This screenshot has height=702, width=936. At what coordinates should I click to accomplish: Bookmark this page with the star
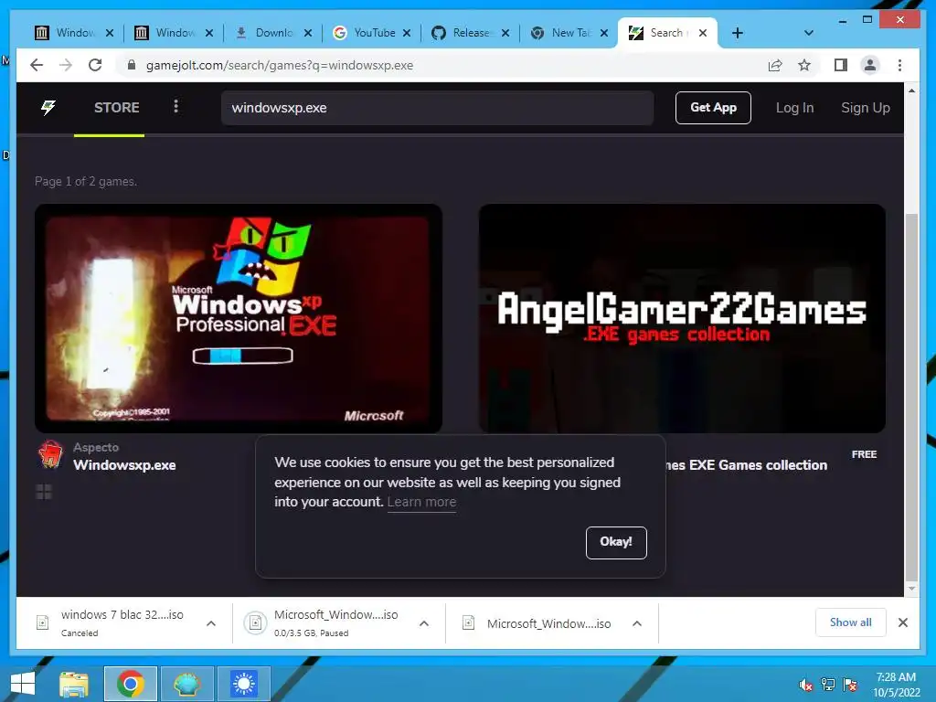pos(804,65)
